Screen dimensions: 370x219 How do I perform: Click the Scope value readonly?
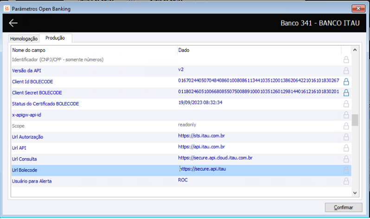click(x=187, y=124)
